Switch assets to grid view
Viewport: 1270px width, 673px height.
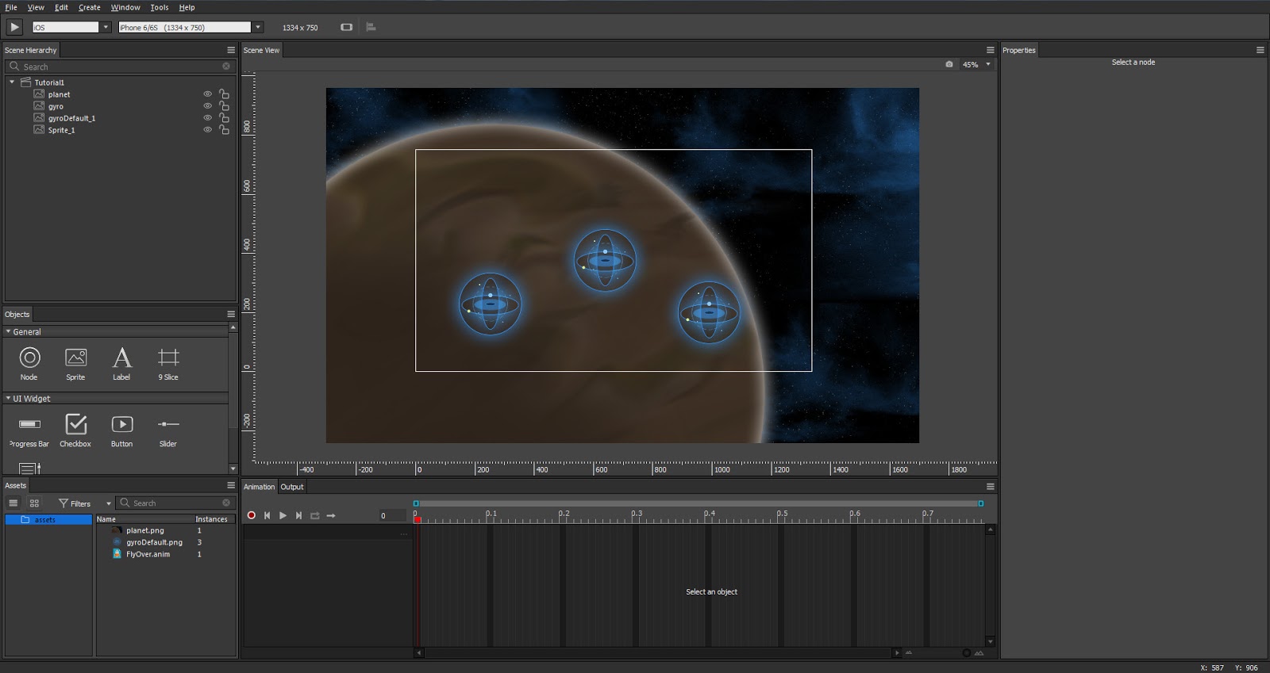(x=34, y=503)
